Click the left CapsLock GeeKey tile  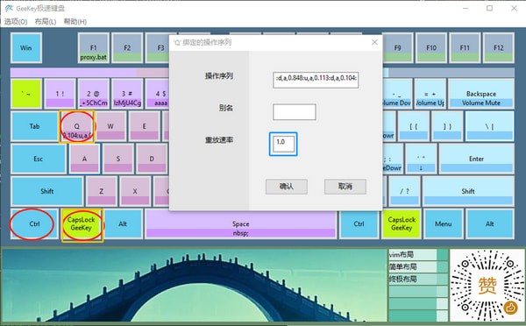pyautogui.click(x=82, y=224)
